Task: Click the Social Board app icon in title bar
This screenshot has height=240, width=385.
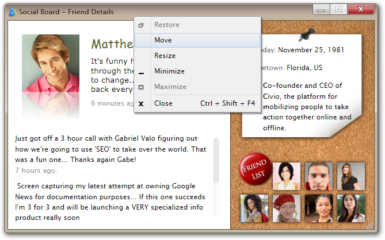Action: click(x=12, y=12)
